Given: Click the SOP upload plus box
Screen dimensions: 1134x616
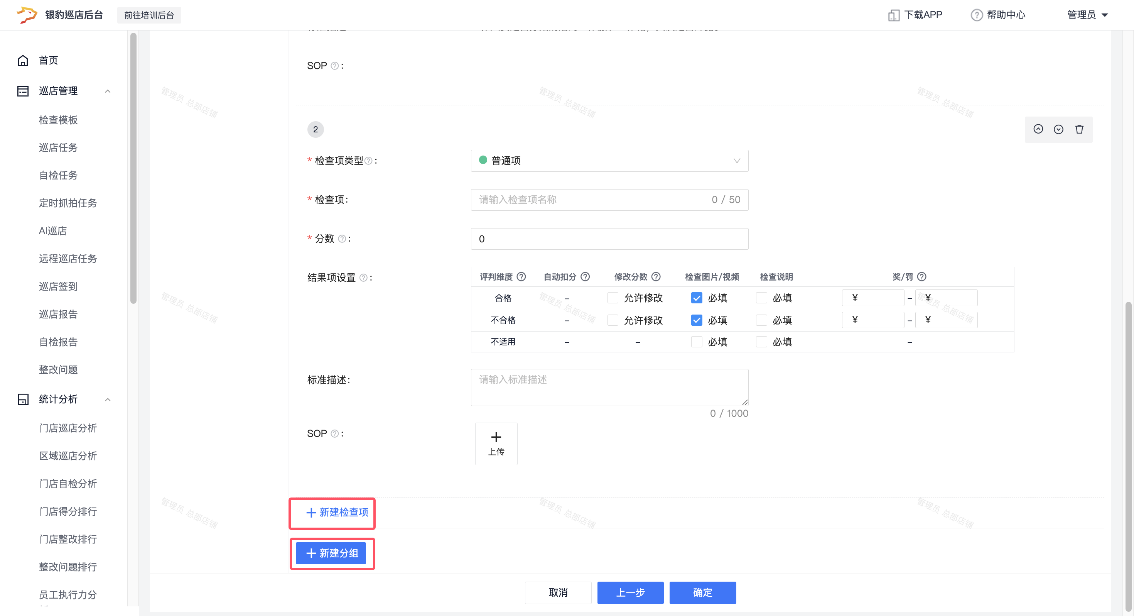Looking at the screenshot, I should [x=496, y=443].
